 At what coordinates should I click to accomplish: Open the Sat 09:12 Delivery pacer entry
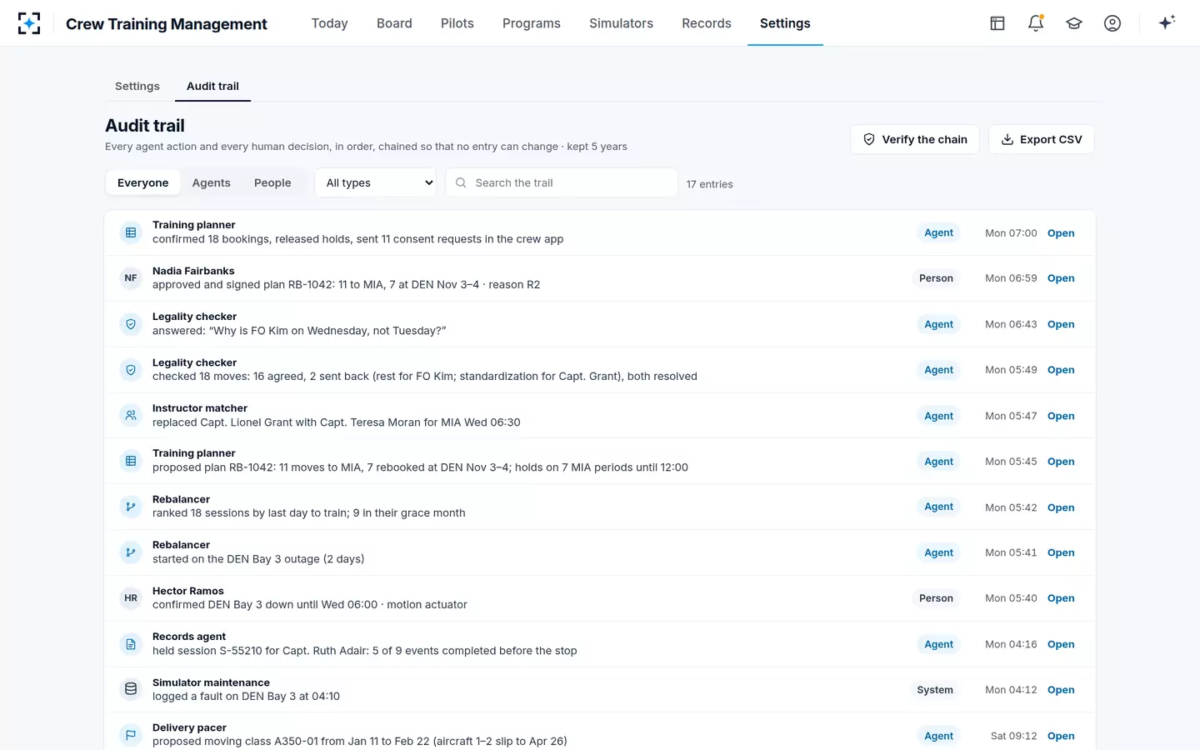pyautogui.click(x=1061, y=736)
